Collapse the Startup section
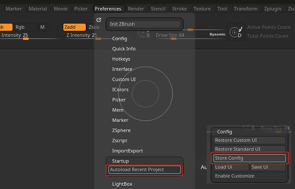Viewport: 295px width, 189px height. pyautogui.click(x=120, y=161)
